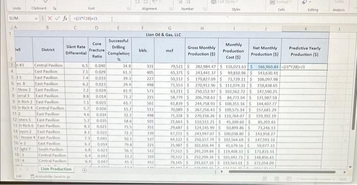Select column H header
Screen dimensions: 357x185
[202, 29]
